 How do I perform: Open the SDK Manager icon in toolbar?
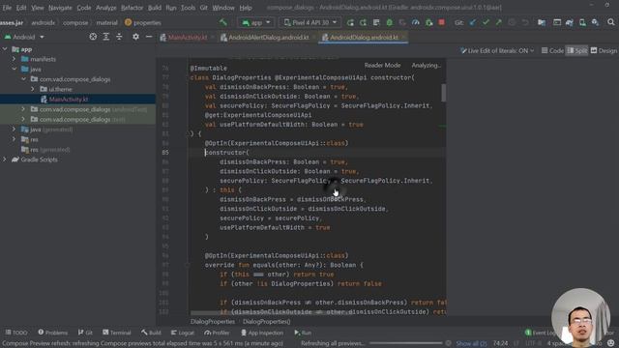tap(595, 22)
